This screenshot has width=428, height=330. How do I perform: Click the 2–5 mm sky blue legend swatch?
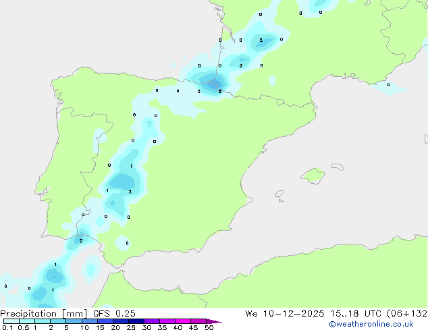[x=58, y=321]
